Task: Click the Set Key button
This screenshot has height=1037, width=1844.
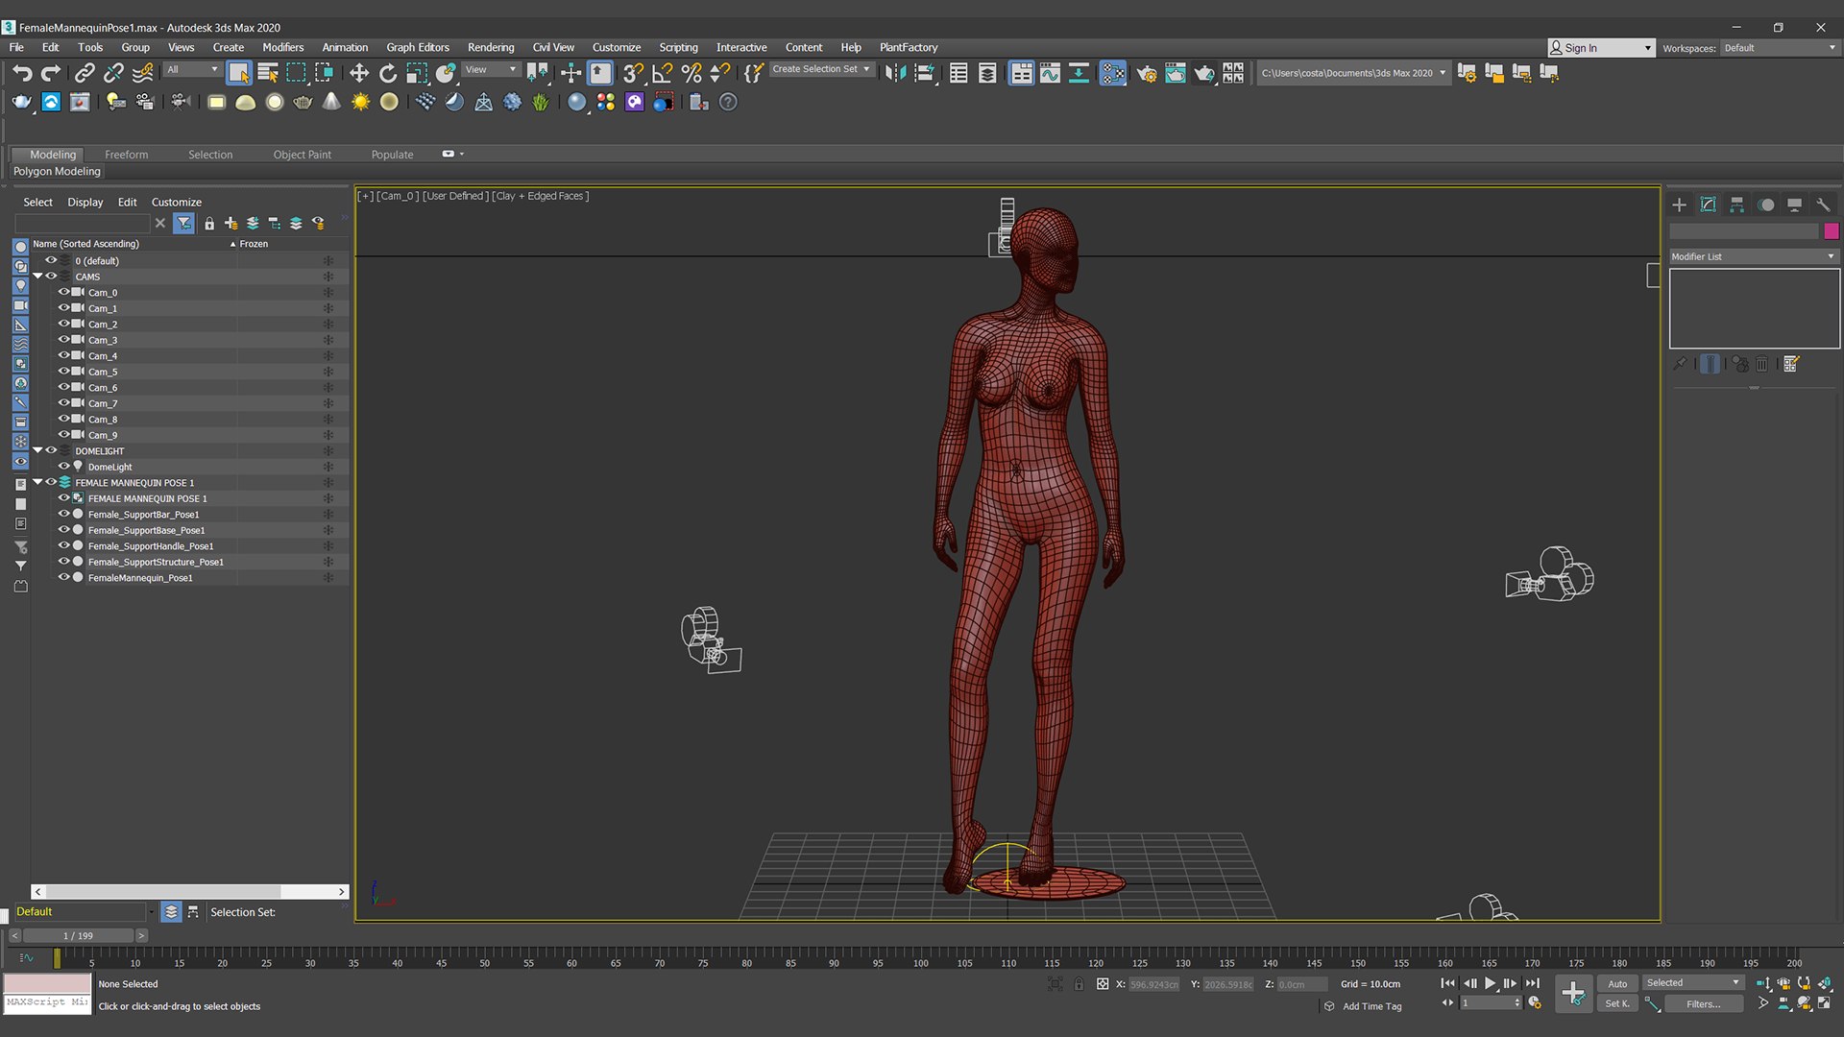Action: click(1617, 1003)
